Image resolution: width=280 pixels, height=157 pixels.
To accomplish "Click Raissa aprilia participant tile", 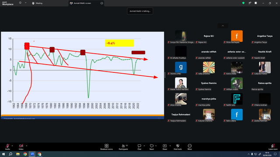I will pyautogui.click(x=265, y=83).
